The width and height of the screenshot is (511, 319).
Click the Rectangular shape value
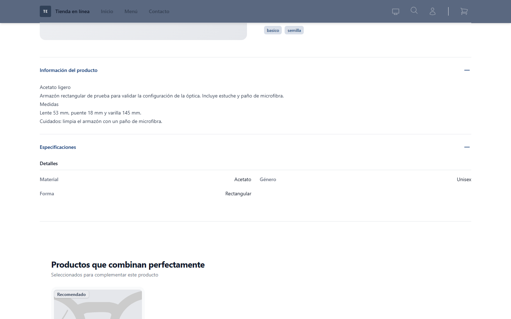(238, 194)
